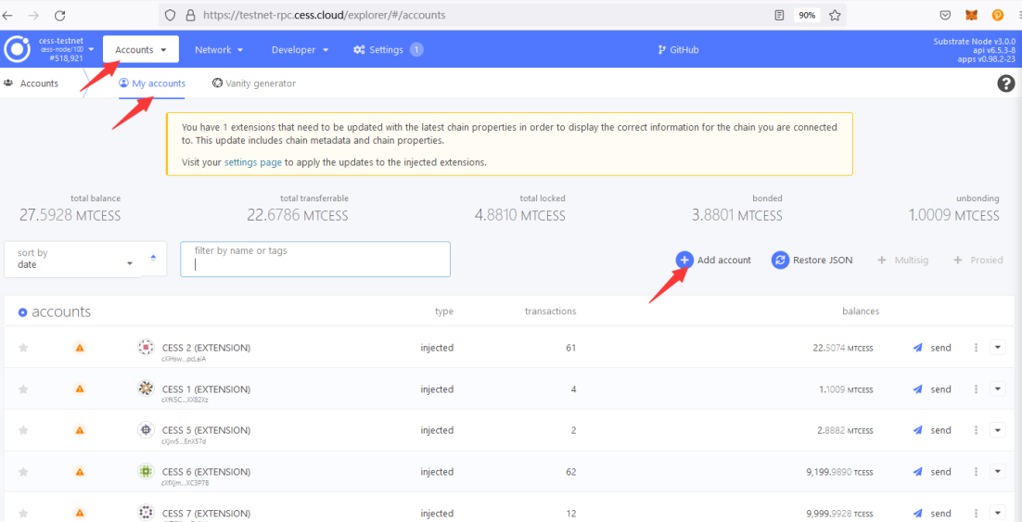Open the three-dot menu for CESS 2
The image size is (1022, 522).
tap(976, 348)
